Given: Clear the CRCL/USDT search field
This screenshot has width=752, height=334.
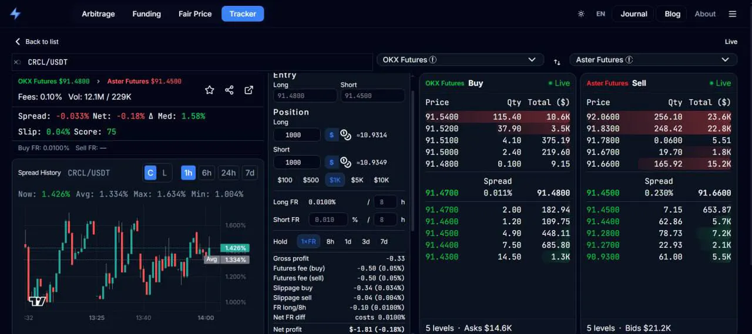Looking at the screenshot, I should pos(17,62).
